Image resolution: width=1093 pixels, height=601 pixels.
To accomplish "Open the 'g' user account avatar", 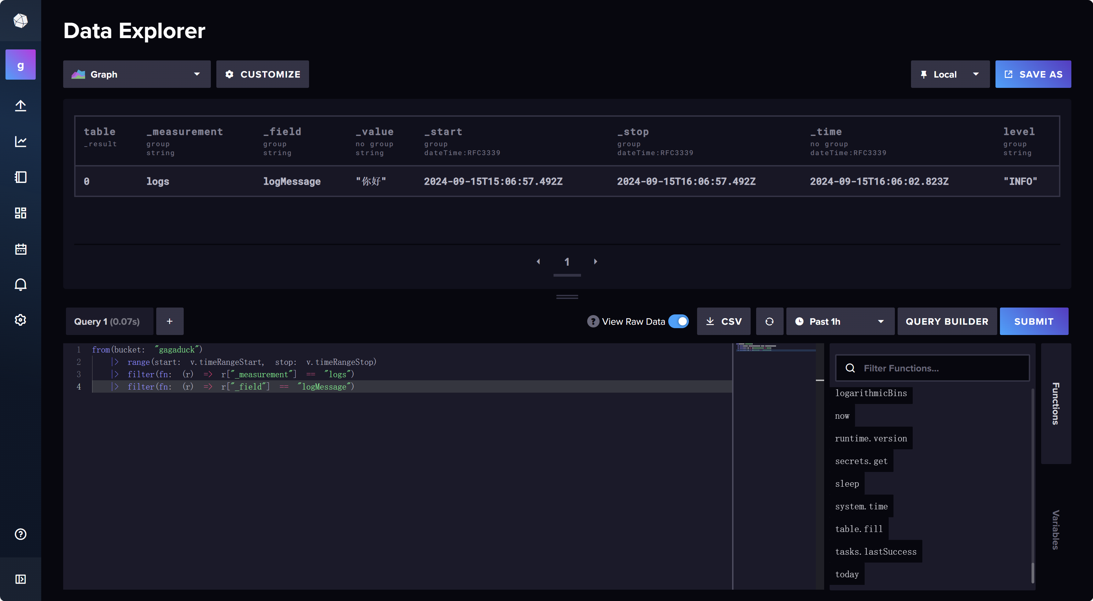I will point(20,65).
